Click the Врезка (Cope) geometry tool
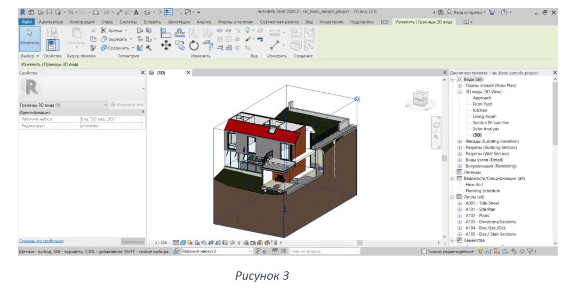This screenshot has height=290, width=571. (x=114, y=30)
